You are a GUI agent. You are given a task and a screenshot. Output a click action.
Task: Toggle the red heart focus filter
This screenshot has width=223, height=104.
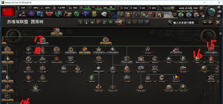pyautogui.click(x=98, y=22)
